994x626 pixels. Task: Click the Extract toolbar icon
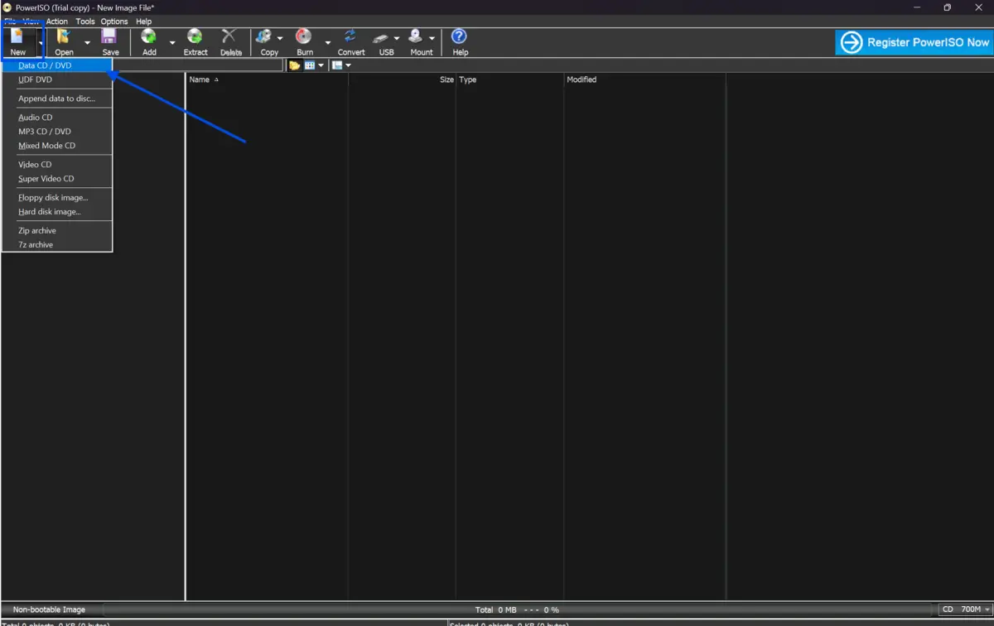click(x=195, y=36)
